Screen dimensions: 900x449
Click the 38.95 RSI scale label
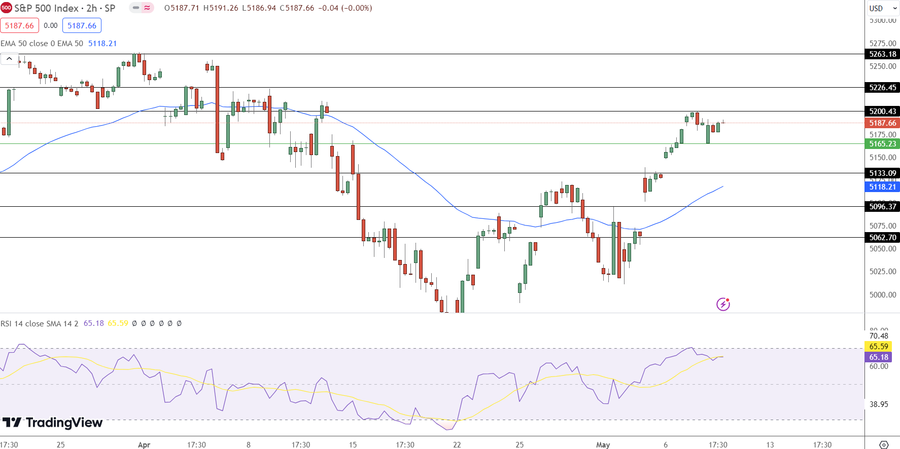pyautogui.click(x=879, y=404)
